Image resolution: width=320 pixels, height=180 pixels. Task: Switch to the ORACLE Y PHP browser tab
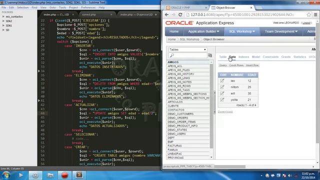point(180,7)
